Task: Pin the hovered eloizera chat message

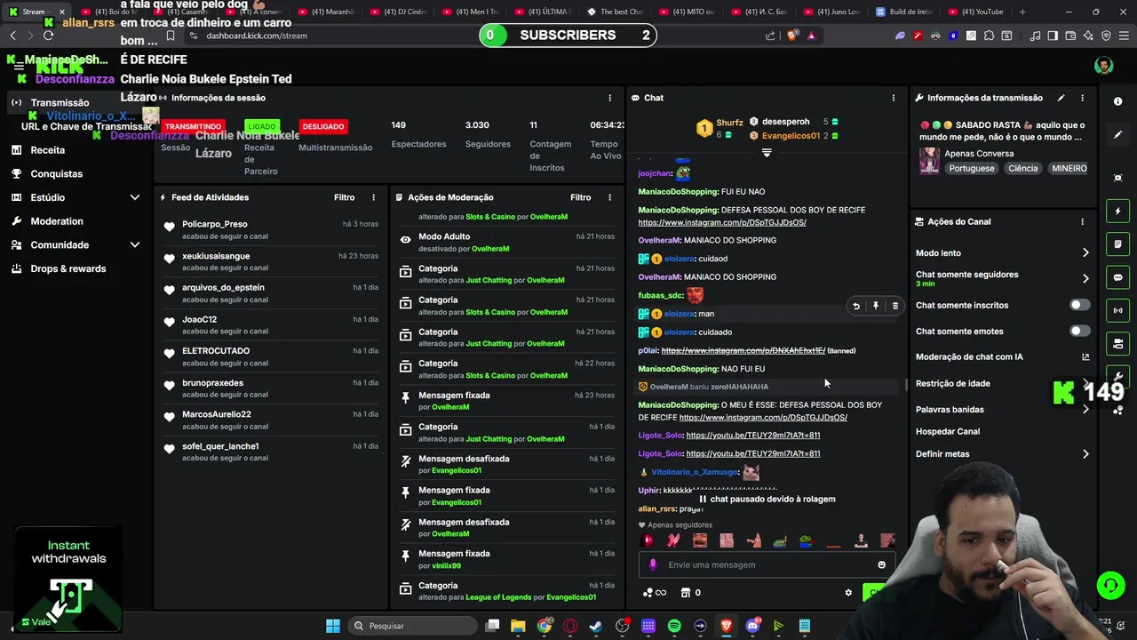Action: (875, 306)
